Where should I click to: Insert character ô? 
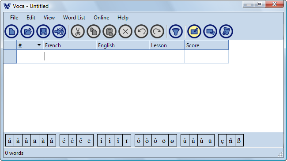pyautogui.click(x=156, y=141)
